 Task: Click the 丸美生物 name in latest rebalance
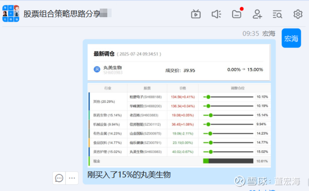point(113,68)
